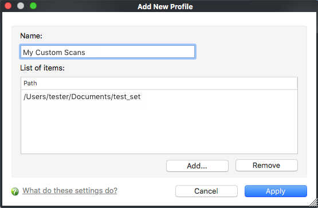Viewport: 318px width, 208px height.
Task: Apply the new profile settings
Action: coord(276,191)
